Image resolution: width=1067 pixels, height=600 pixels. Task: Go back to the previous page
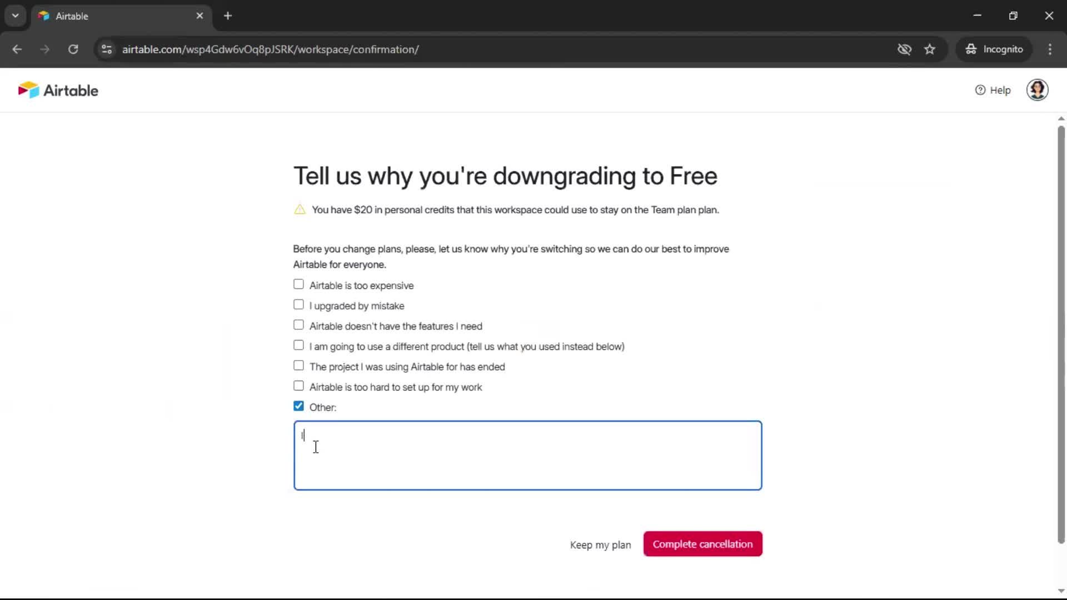pyautogui.click(x=17, y=49)
